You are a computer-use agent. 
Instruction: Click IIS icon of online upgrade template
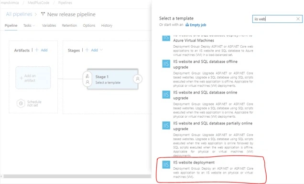point(166,95)
